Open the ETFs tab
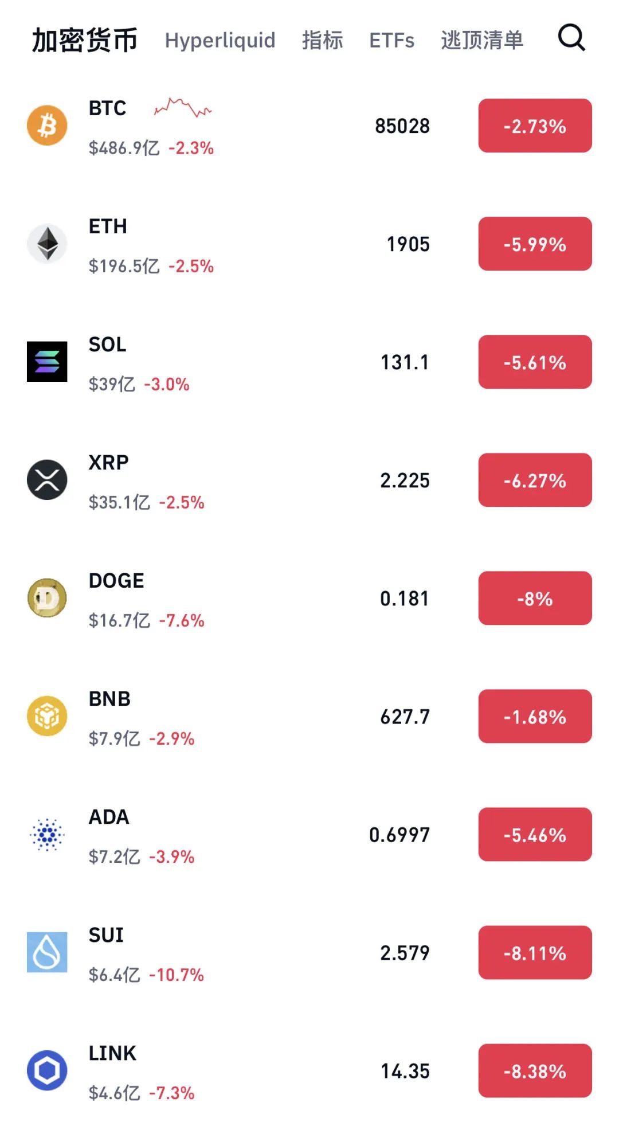 391,40
